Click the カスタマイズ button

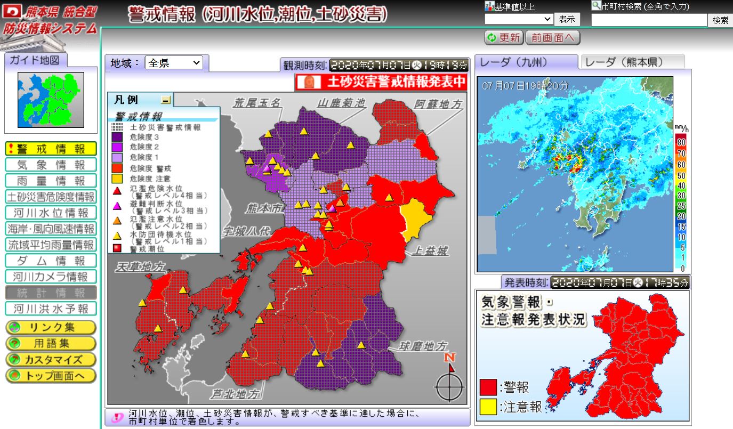pos(51,359)
